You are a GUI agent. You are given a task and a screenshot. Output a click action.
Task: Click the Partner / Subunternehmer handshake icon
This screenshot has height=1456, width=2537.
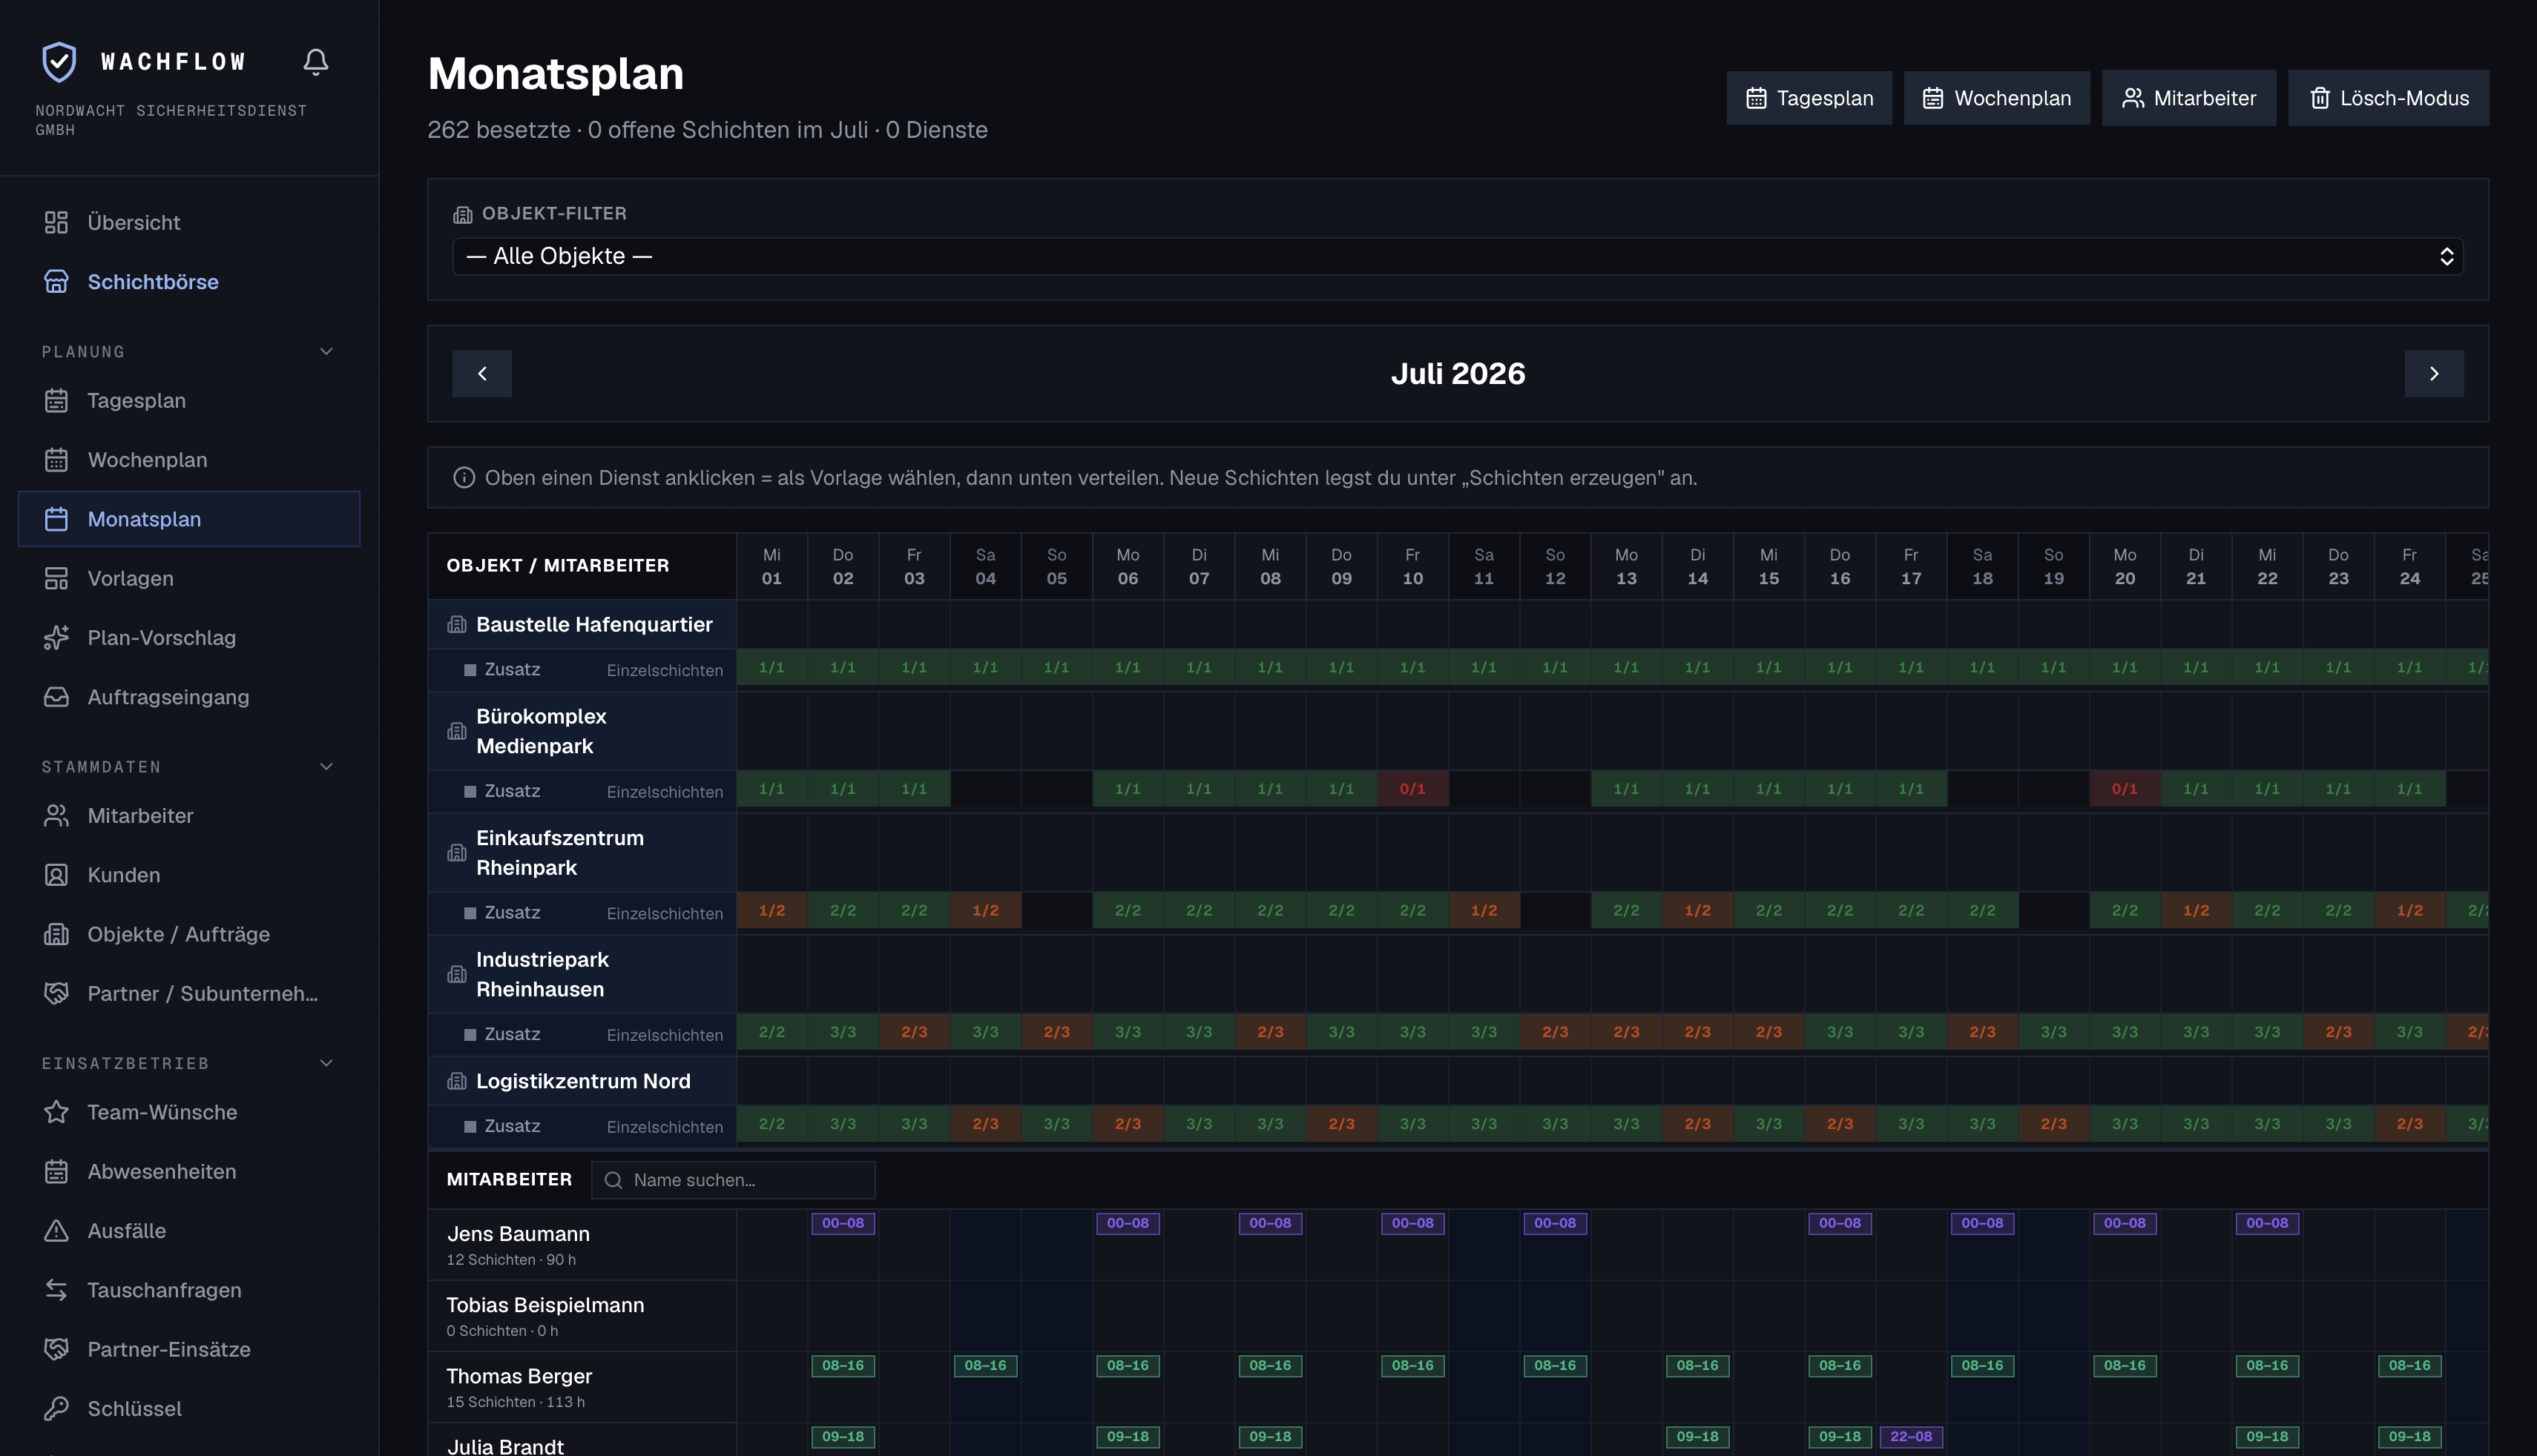click(x=56, y=994)
